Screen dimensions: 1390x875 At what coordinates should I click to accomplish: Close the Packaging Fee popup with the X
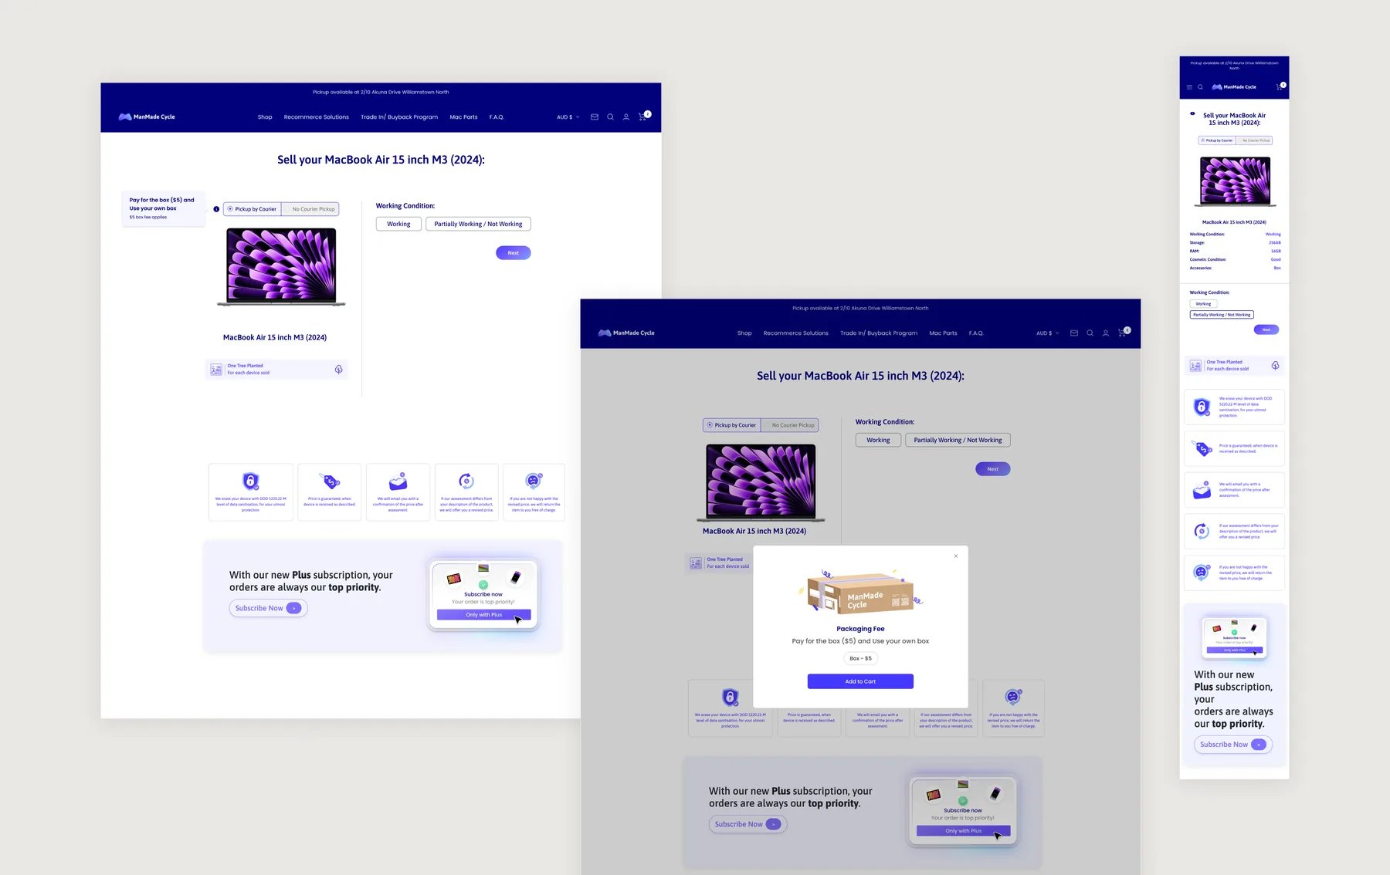(x=956, y=556)
